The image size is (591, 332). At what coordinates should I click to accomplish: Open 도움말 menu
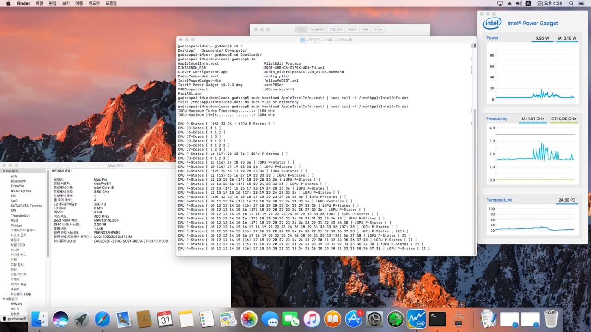pyautogui.click(x=111, y=3)
